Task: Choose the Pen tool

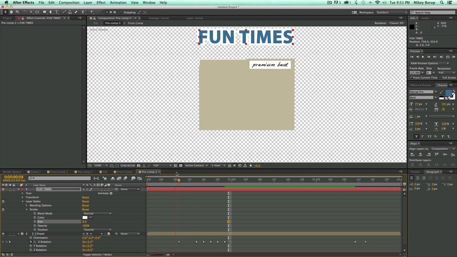Action: coord(51,12)
